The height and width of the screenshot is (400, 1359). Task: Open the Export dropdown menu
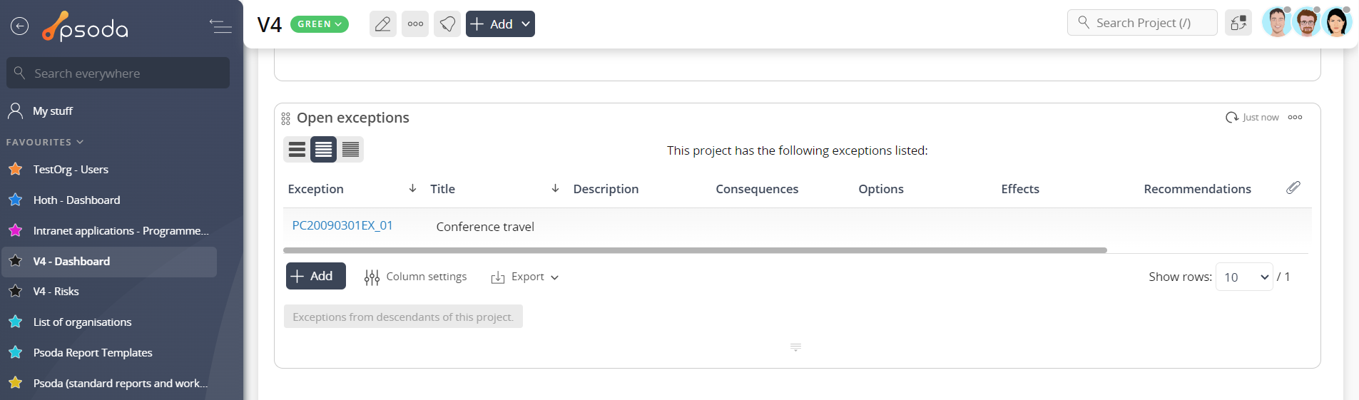coord(524,277)
